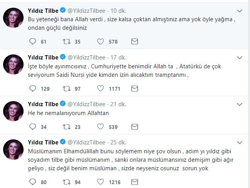Retweet the tweet with 97 retweets
The image size is (250, 188).
click(x=67, y=89)
